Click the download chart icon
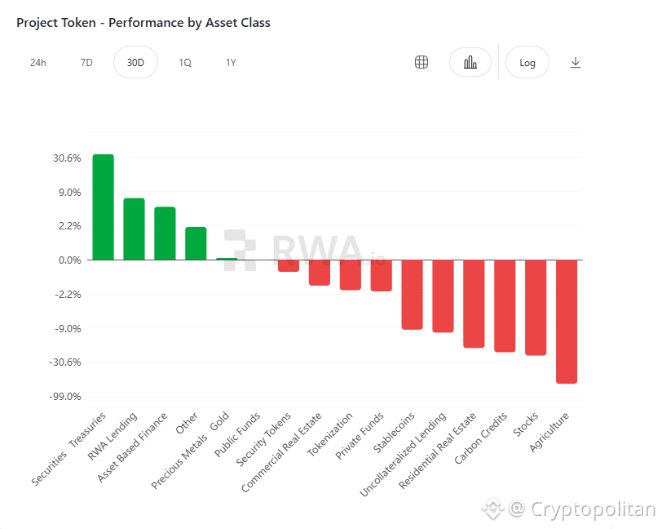This screenshot has width=662, height=529. [576, 61]
